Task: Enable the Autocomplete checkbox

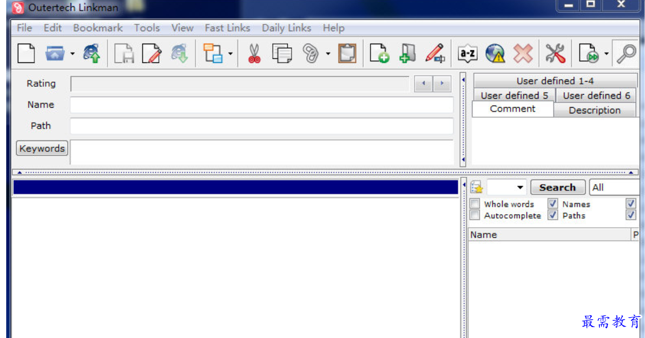Action: click(x=475, y=215)
